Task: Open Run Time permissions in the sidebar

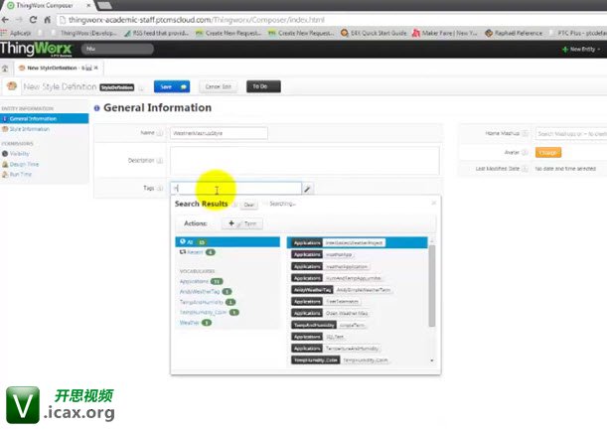Action: click(20, 174)
